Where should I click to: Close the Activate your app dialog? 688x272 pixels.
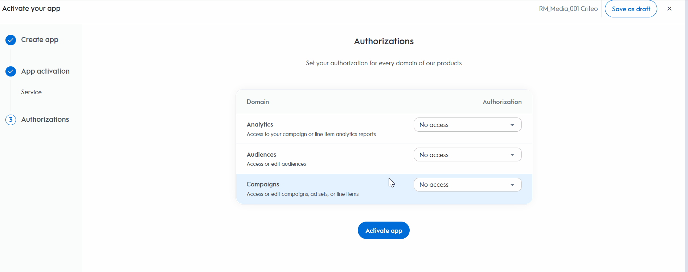tap(669, 9)
